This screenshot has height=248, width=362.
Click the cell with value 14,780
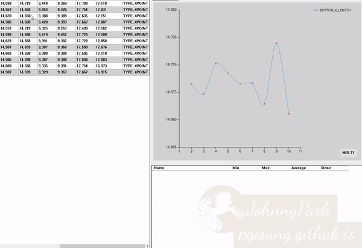28,60
